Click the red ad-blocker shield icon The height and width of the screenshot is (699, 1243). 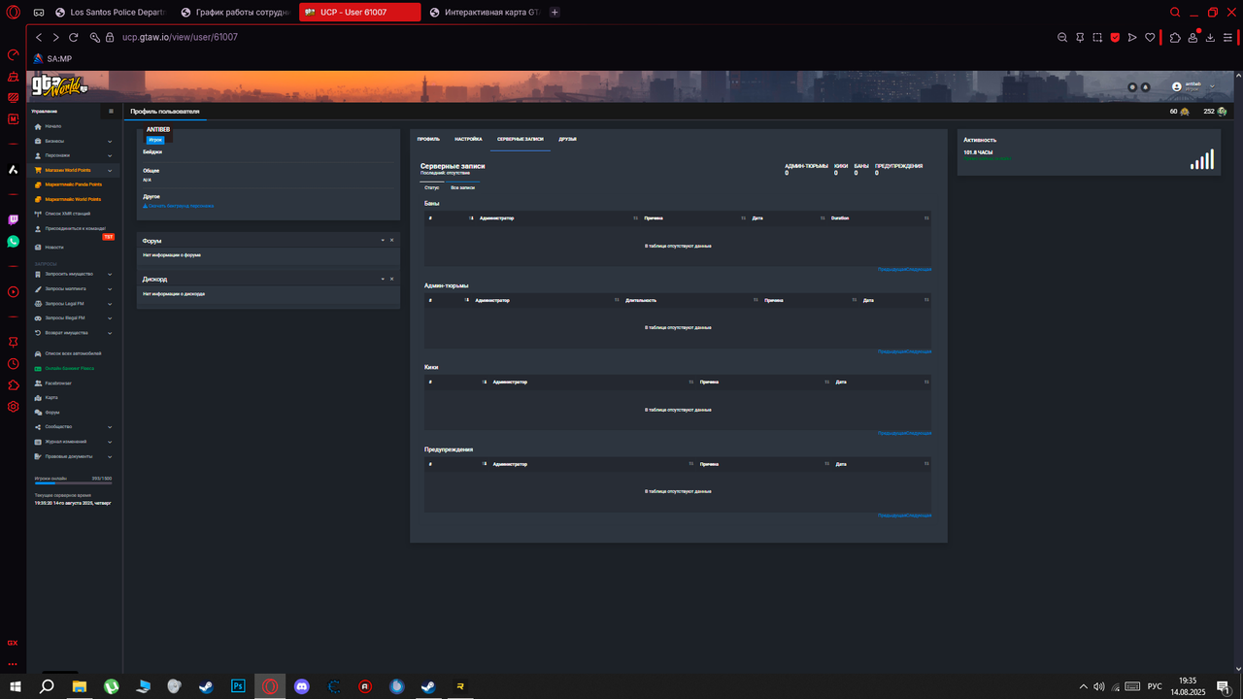pos(1115,37)
